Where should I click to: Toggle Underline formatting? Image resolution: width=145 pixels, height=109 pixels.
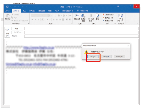click(x=38, y=20)
